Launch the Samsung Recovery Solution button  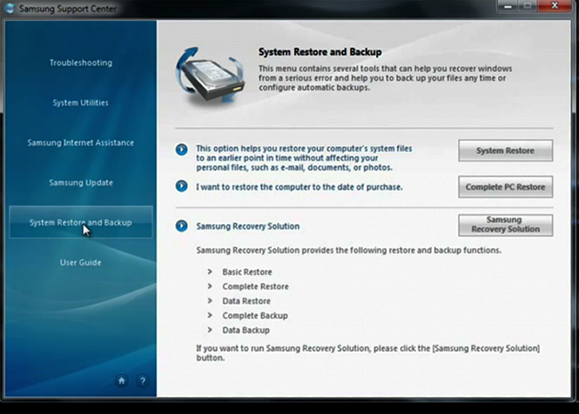pos(506,224)
